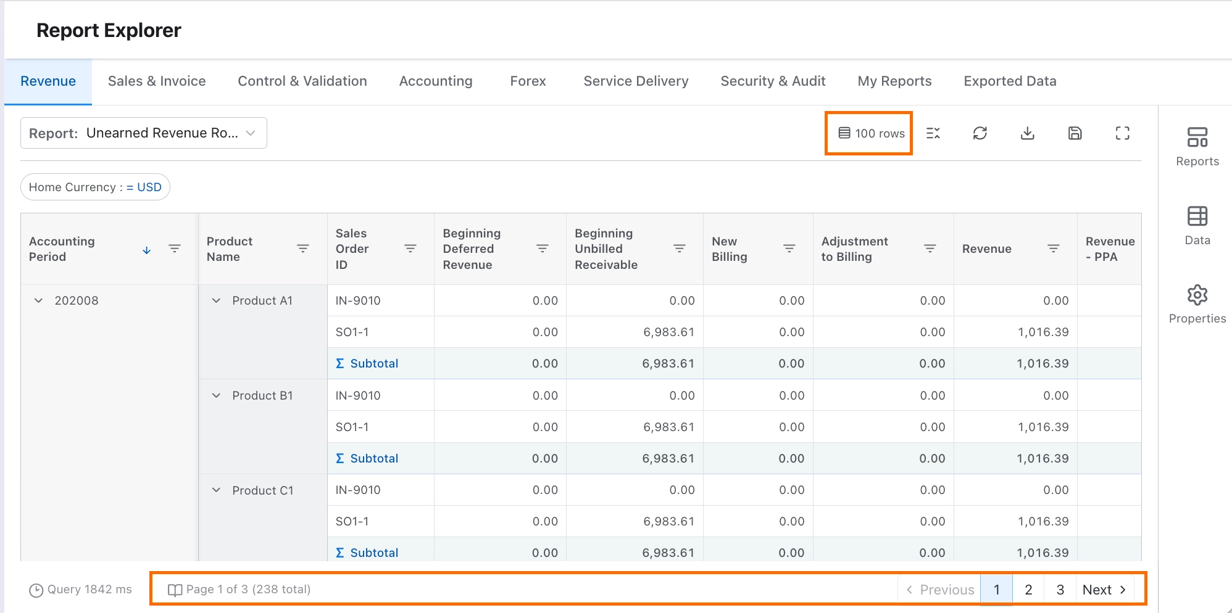Click the Report Explorer title
The width and height of the screenshot is (1232, 613).
pyautogui.click(x=109, y=30)
